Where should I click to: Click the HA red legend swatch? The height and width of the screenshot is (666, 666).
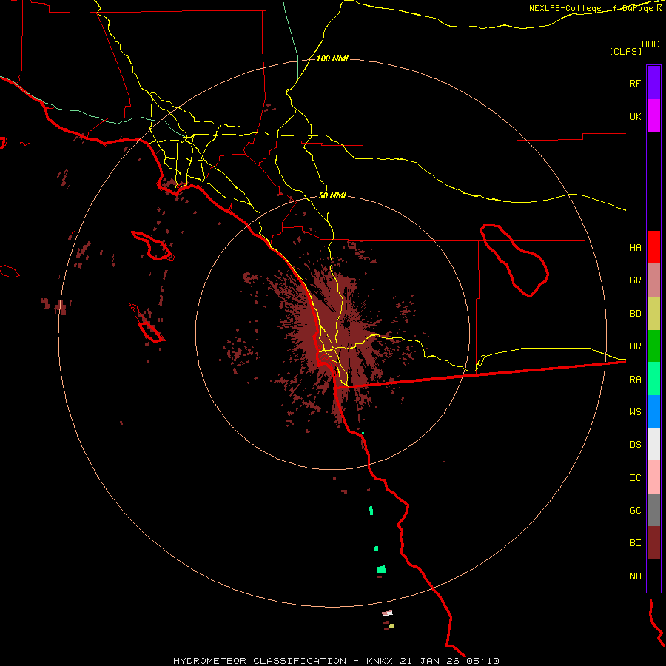[653, 247]
